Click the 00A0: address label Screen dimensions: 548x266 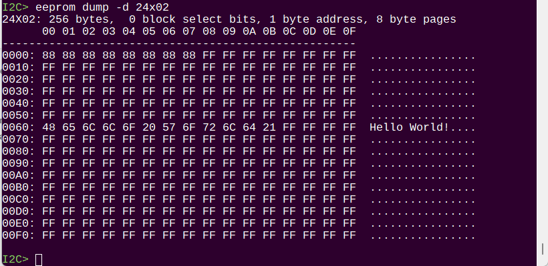[19, 176]
